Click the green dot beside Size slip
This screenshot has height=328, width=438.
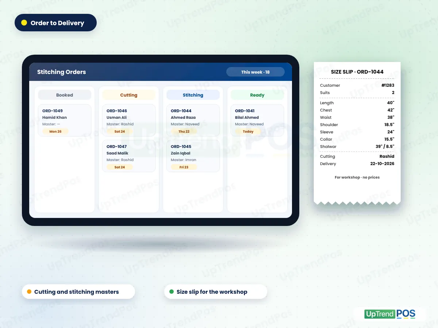tap(172, 292)
